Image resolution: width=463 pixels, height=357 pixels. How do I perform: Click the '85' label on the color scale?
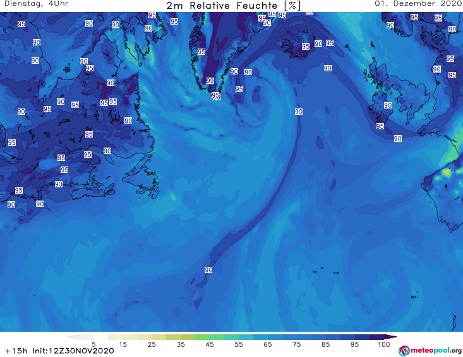pyautogui.click(x=325, y=344)
